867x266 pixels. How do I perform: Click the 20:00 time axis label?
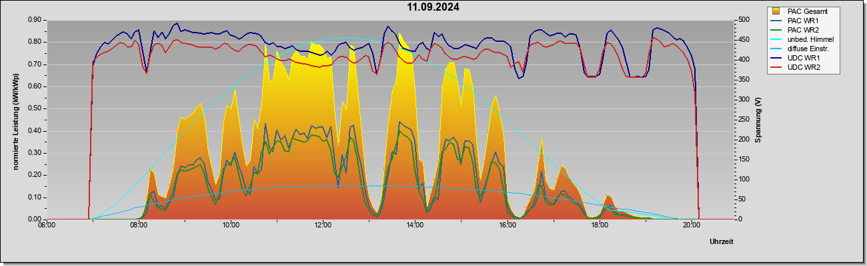click(x=692, y=225)
